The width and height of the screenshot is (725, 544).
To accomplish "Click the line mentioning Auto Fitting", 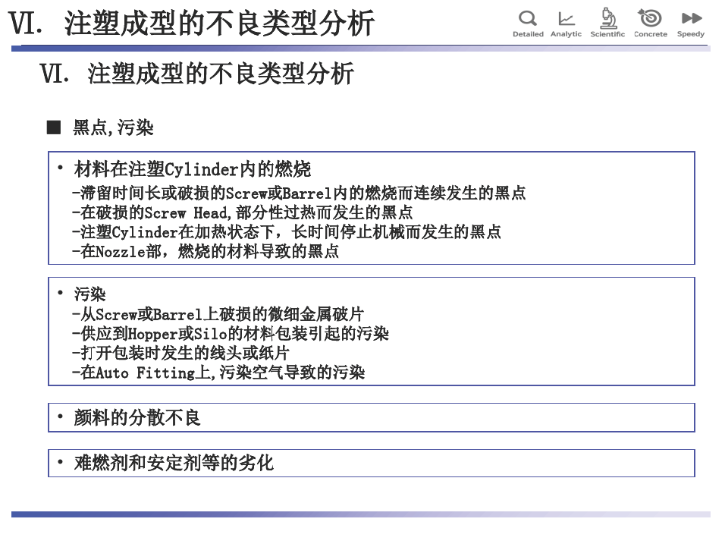I will 218,373.
